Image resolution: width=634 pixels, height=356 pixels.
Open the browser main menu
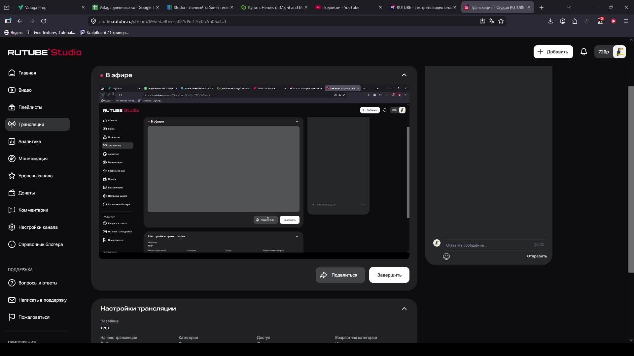[x=626, y=21]
